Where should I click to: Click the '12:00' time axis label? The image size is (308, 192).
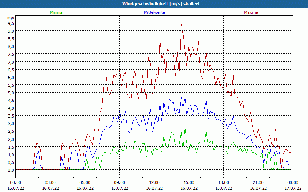(154, 183)
